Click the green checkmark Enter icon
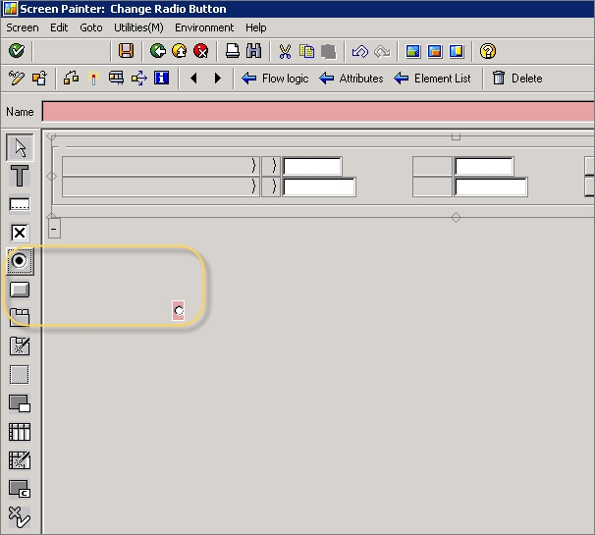Viewport: 595px width, 535px height. pos(17,50)
